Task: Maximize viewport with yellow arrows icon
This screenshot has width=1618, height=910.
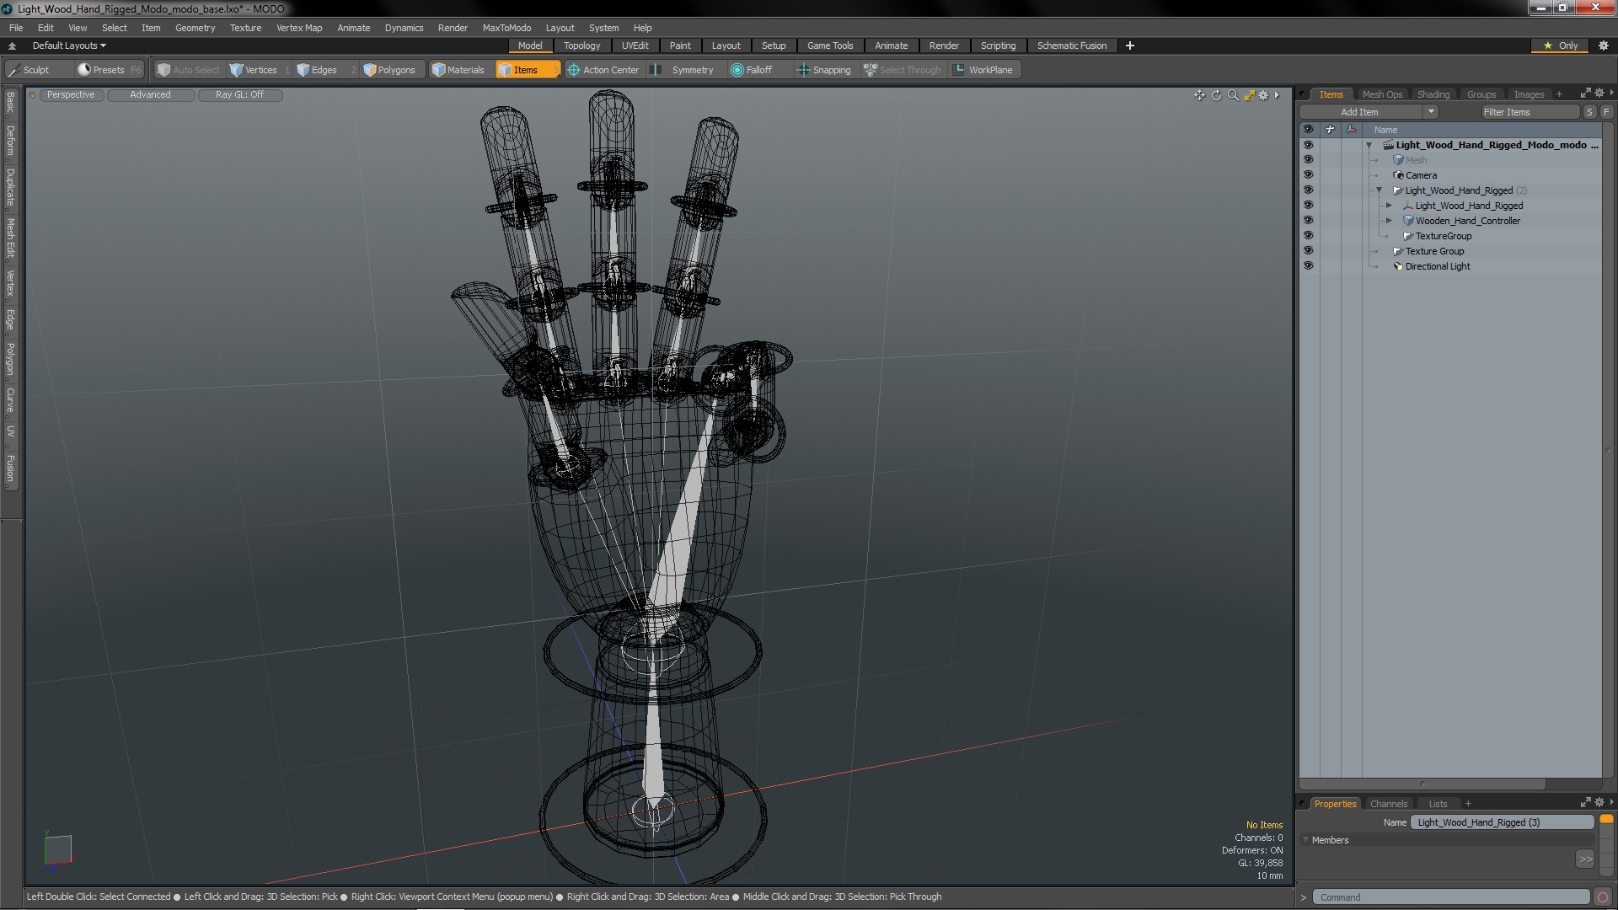Action: click(1249, 95)
